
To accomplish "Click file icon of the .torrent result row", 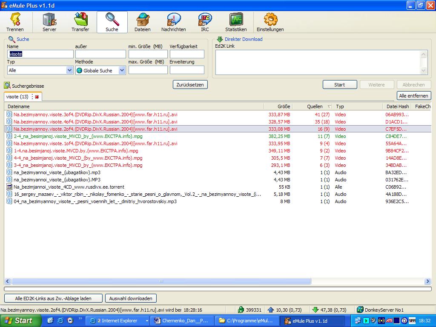I will pos(9,186).
